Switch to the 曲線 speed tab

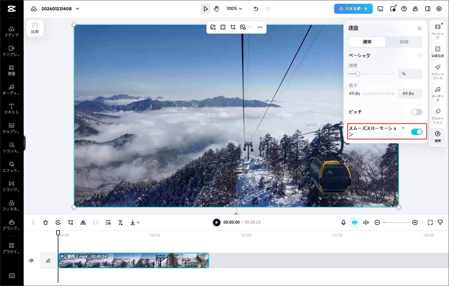point(404,42)
